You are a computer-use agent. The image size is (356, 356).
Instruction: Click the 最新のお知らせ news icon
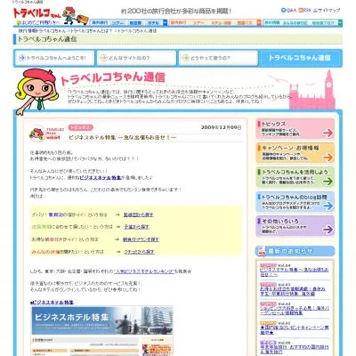point(262,251)
